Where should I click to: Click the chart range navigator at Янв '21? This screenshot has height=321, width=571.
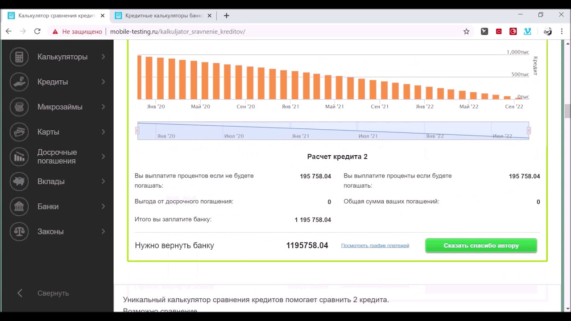tap(300, 136)
